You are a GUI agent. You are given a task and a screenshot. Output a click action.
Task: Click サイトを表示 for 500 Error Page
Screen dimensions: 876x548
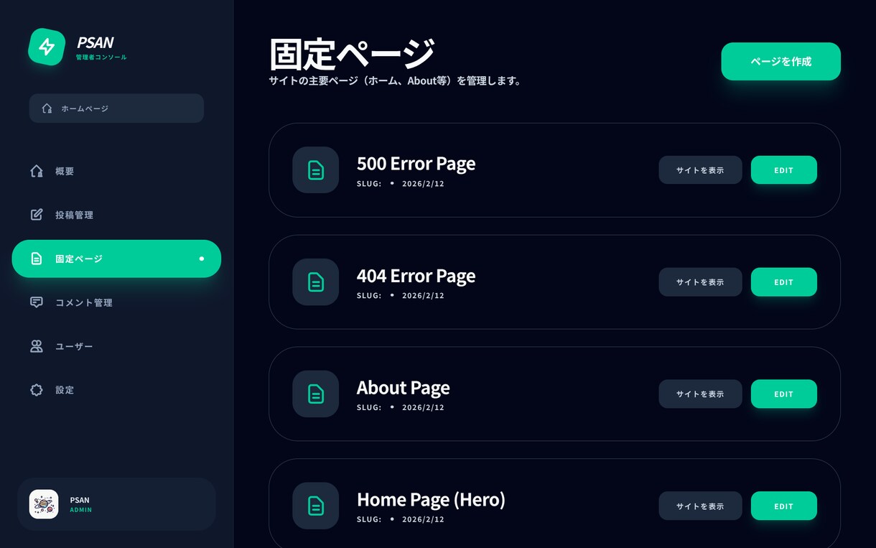[700, 170]
